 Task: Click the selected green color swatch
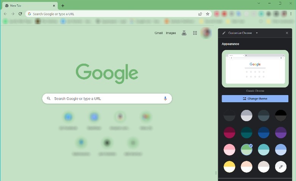coord(247,150)
